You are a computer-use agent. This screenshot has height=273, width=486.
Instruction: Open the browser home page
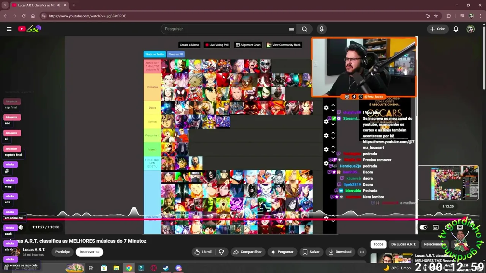pos(33,16)
